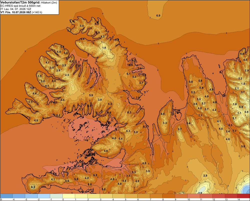Click the 7.9 label on the coast
The image size is (250, 201).
[x=137, y=98]
